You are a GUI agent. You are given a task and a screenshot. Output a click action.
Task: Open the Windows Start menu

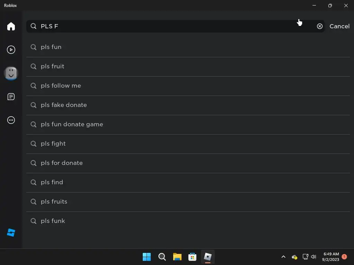pos(147,257)
